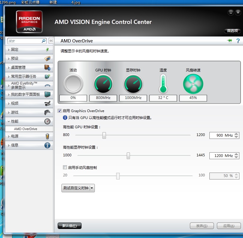Click the 活动 activity gauge
Viewport: 243px width, 238px height.
click(73, 84)
